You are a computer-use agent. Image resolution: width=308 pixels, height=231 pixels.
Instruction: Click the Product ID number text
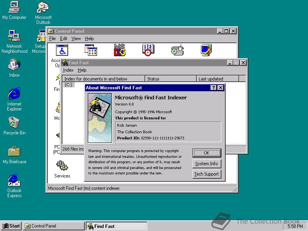coord(162,138)
